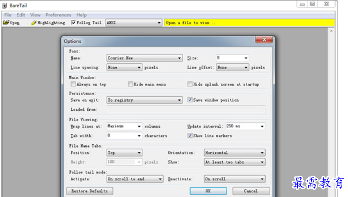Open Orientation dropdown Horizontal
The height and width of the screenshot is (197, 348).
234,152
